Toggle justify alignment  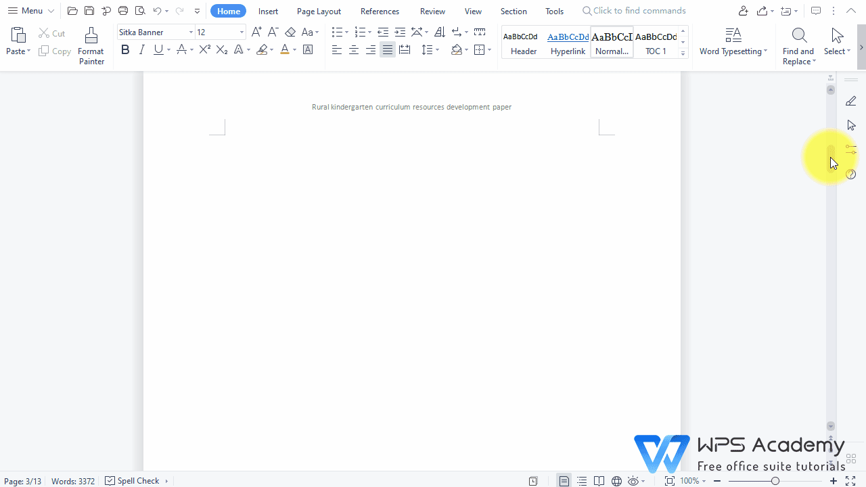(x=387, y=49)
